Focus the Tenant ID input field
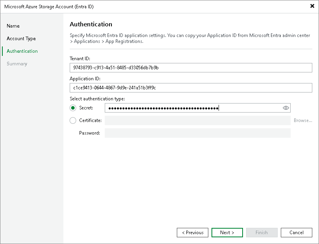This screenshot has height=244, width=319. pyautogui.click(x=191, y=68)
